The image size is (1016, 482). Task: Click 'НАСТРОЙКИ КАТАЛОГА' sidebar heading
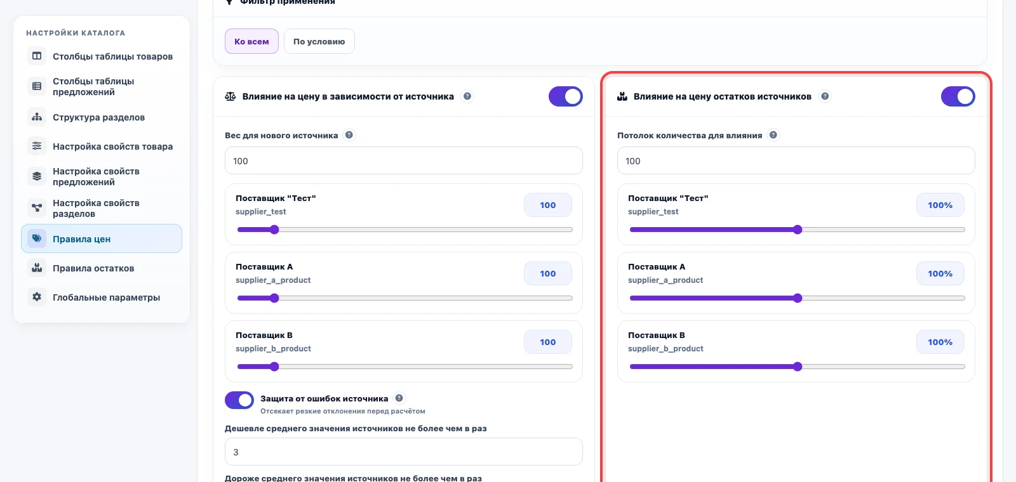[x=76, y=33]
